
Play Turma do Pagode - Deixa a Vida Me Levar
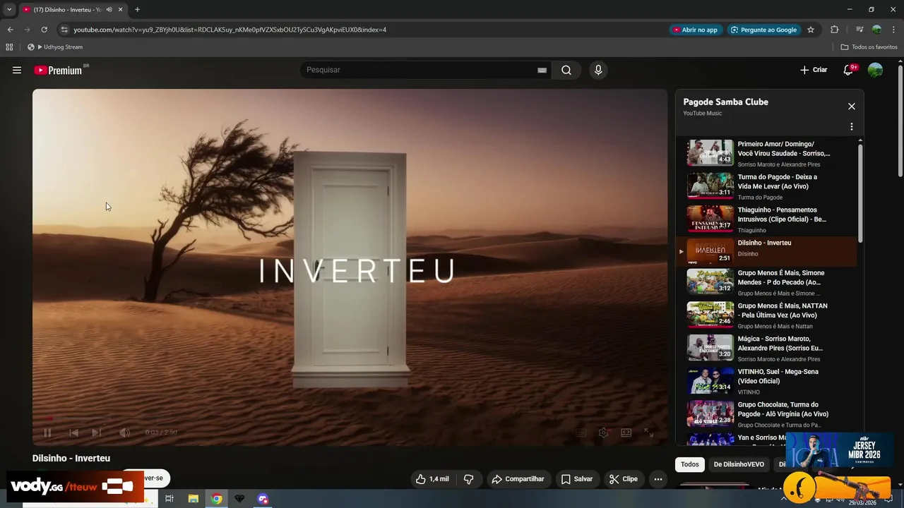tap(767, 186)
